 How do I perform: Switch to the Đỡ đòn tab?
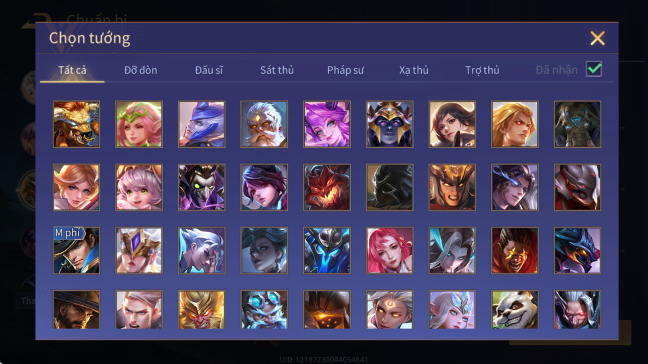click(141, 70)
